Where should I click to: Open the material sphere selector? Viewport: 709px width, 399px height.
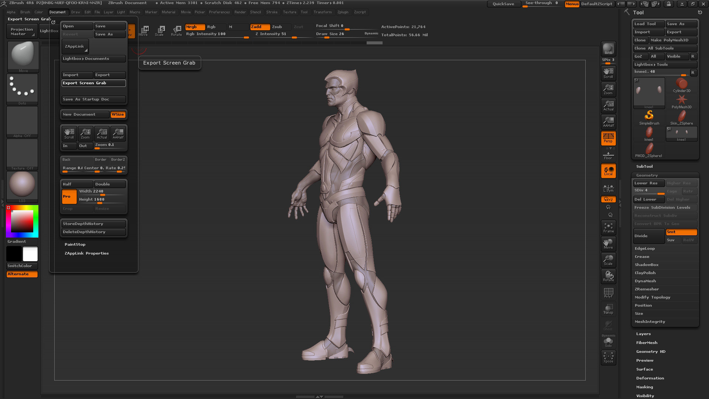click(x=22, y=187)
